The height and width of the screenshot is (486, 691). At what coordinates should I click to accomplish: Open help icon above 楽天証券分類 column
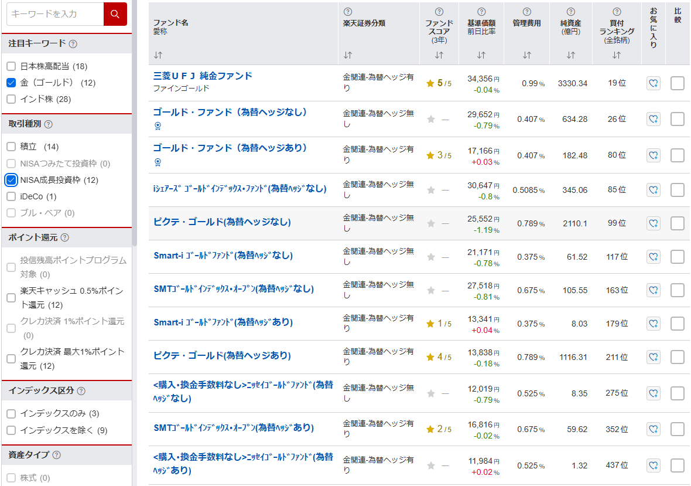[x=348, y=12]
